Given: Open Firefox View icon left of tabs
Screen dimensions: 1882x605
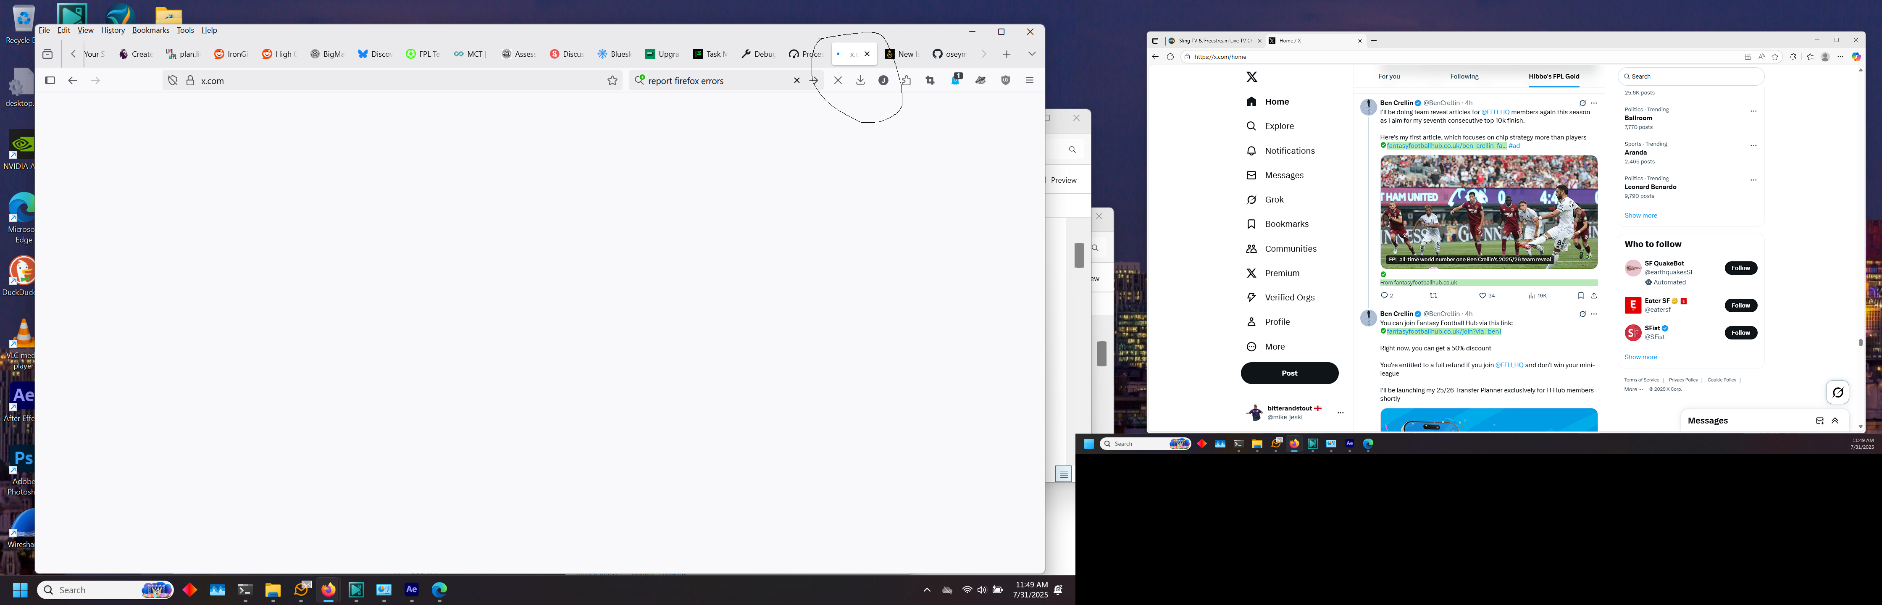Looking at the screenshot, I should click(47, 54).
